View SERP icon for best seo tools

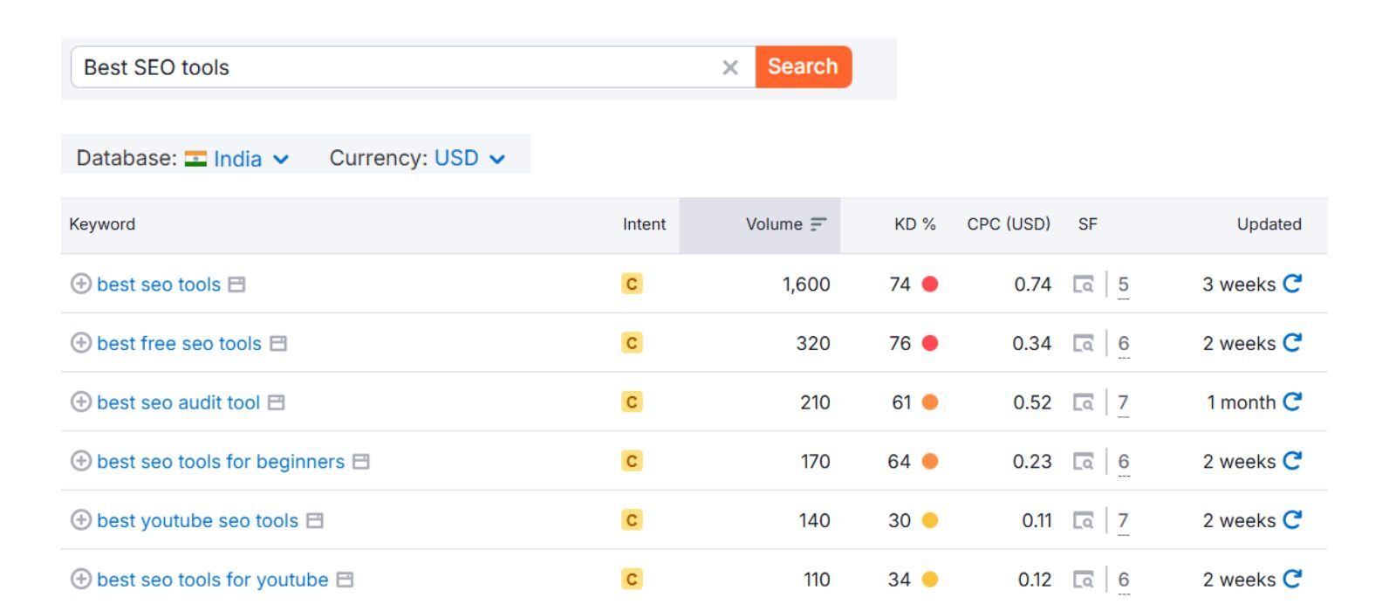coord(1083,285)
